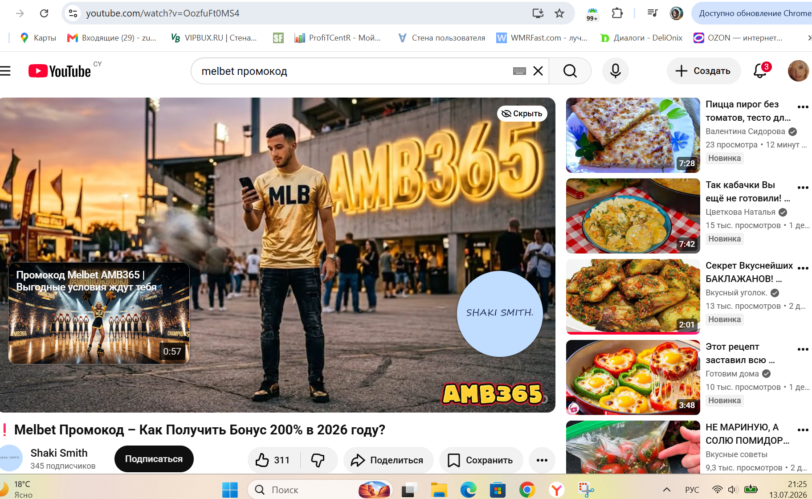This screenshot has height=499, width=812.
Task: Show hidden tray icons chevron
Action: click(x=667, y=490)
